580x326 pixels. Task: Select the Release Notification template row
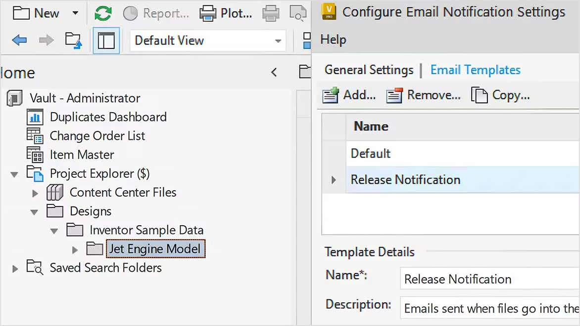click(x=463, y=180)
